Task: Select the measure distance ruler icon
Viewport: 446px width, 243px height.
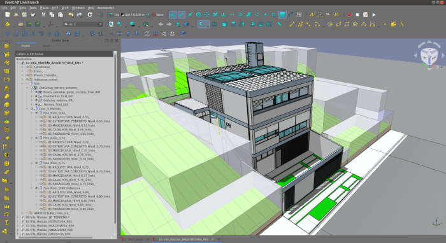Action: (280, 24)
